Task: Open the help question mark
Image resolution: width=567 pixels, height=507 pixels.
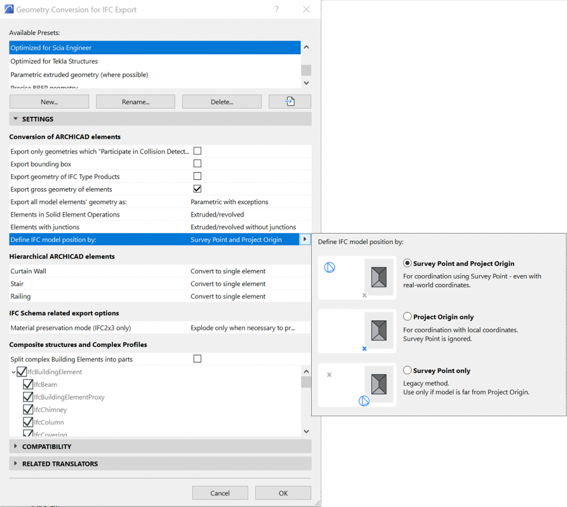Action: click(x=277, y=10)
